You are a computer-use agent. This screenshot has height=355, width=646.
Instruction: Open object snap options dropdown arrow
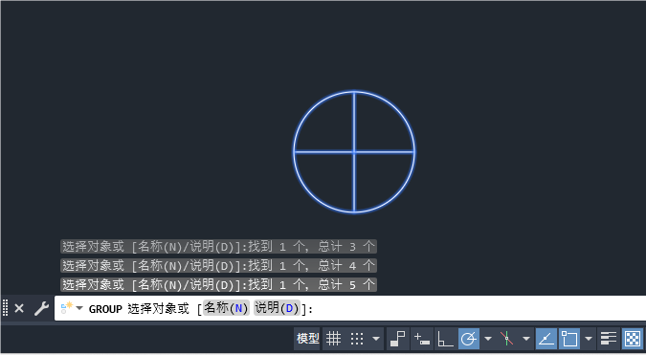tap(589, 339)
